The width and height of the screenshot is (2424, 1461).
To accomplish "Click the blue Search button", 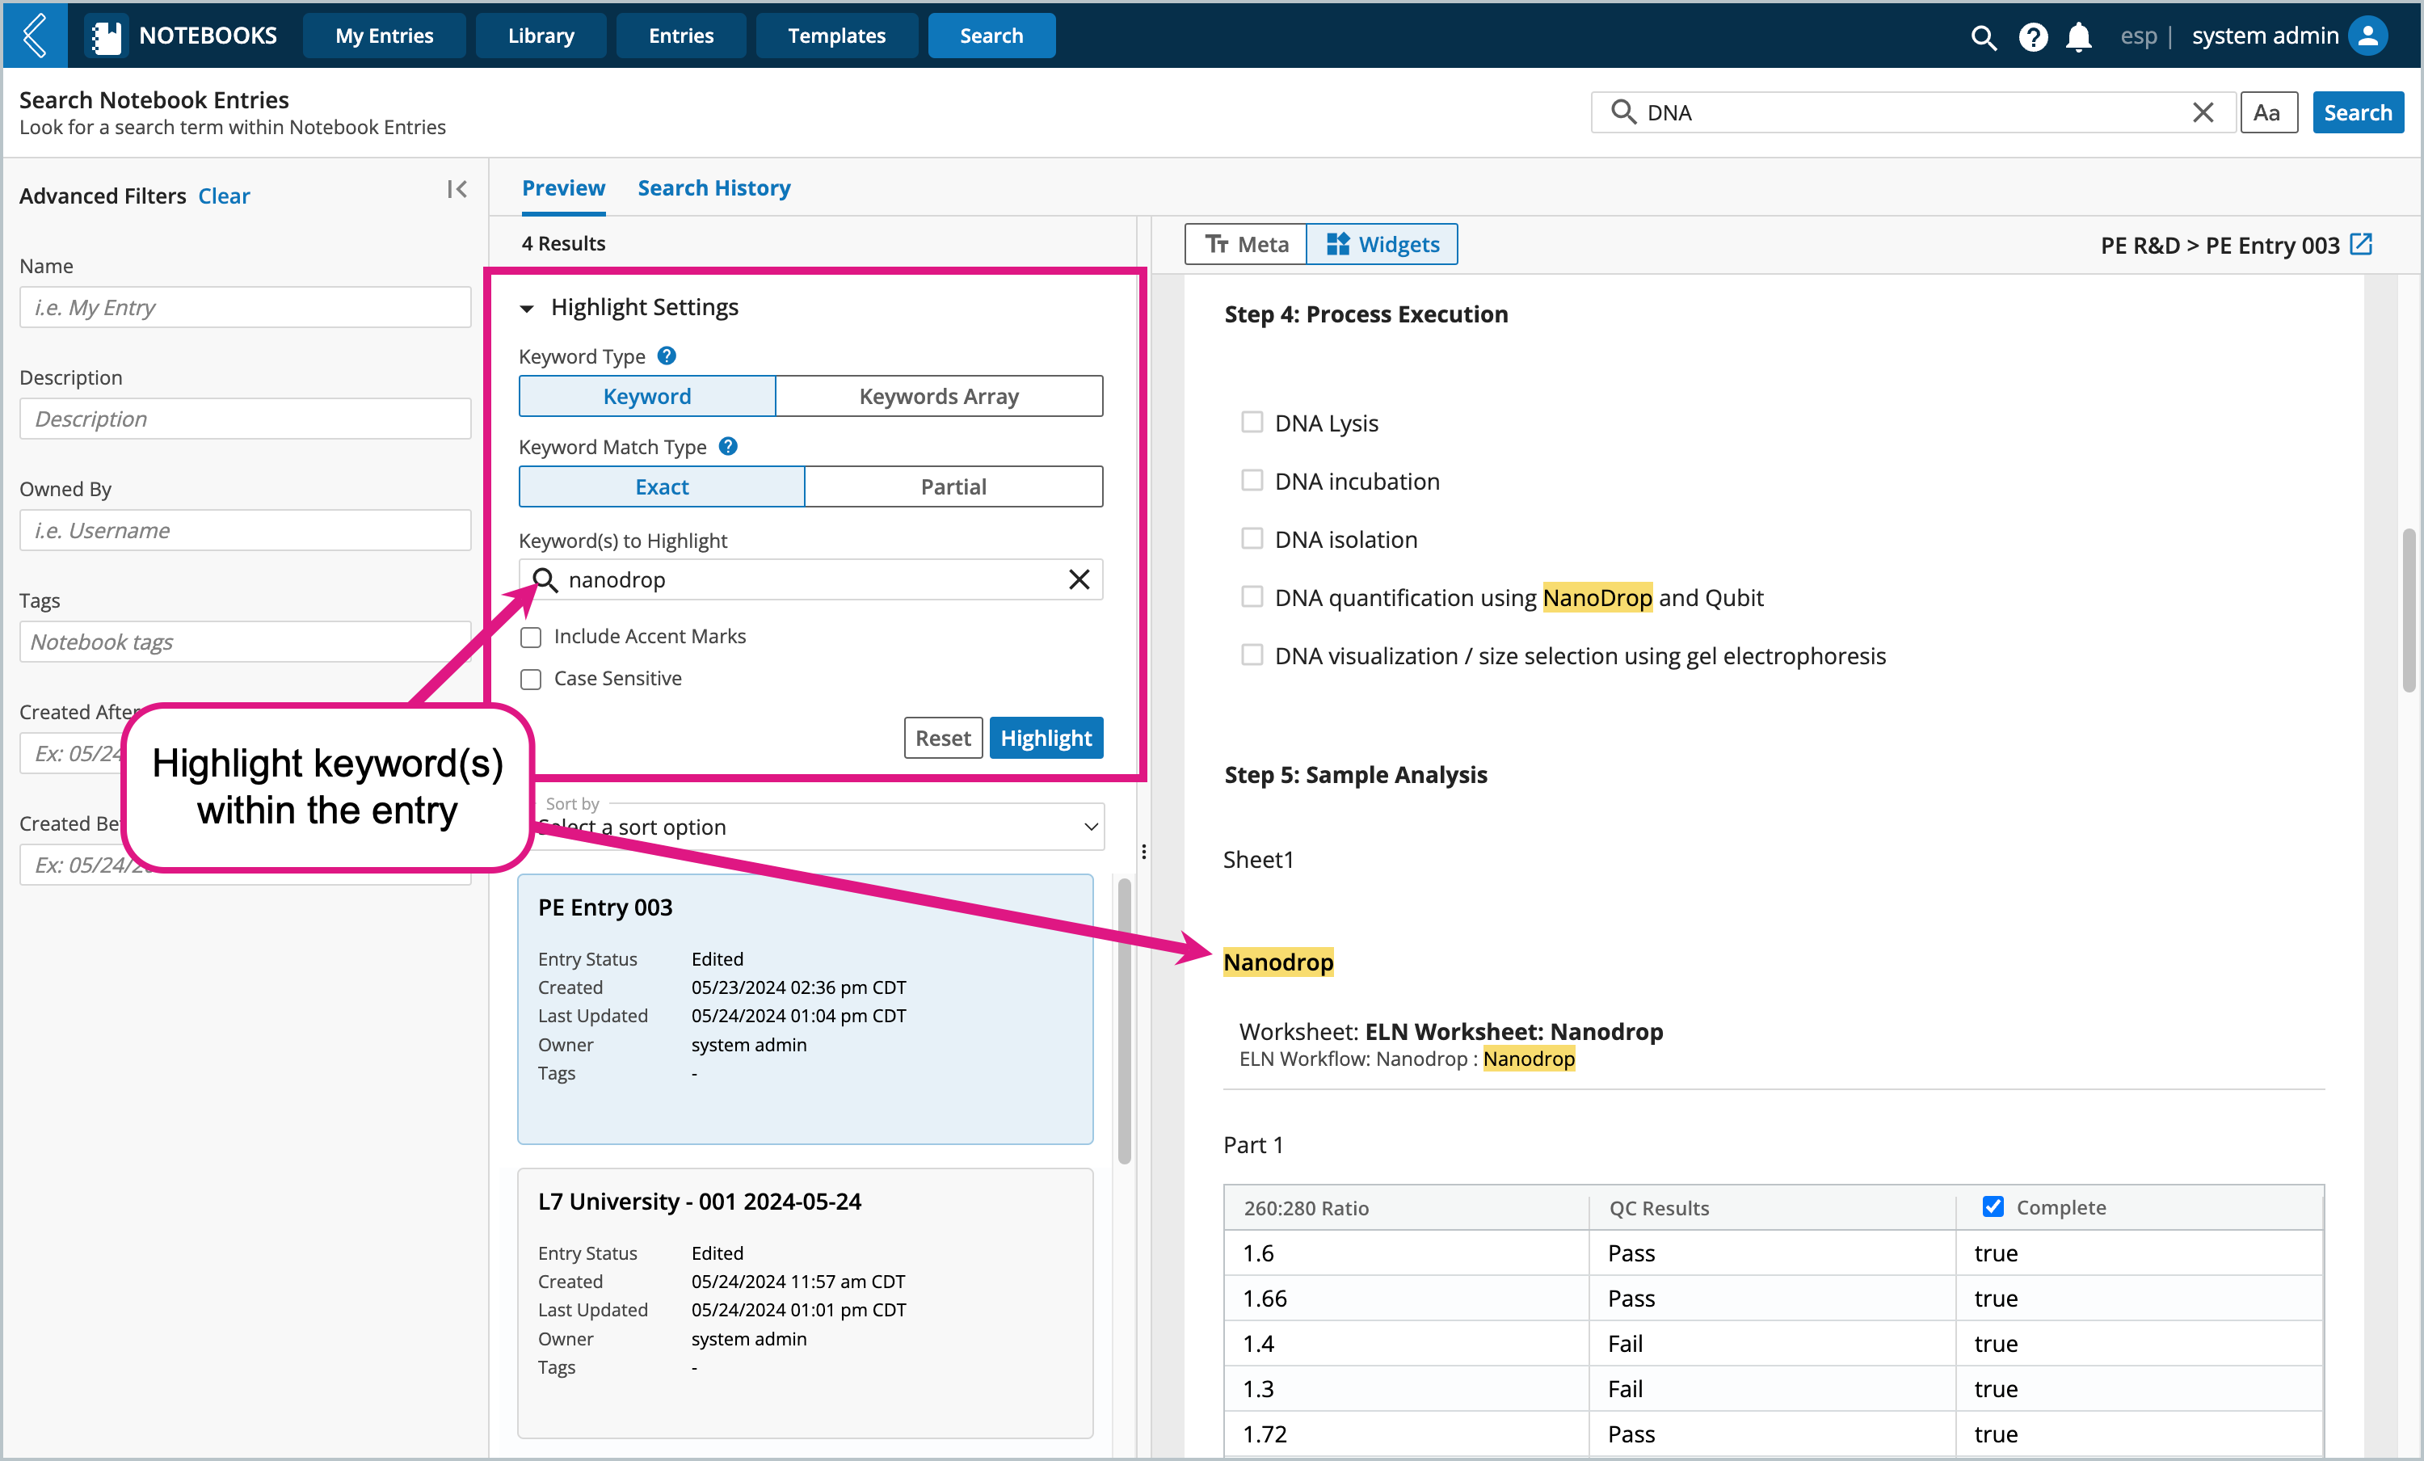I will tap(2358, 112).
